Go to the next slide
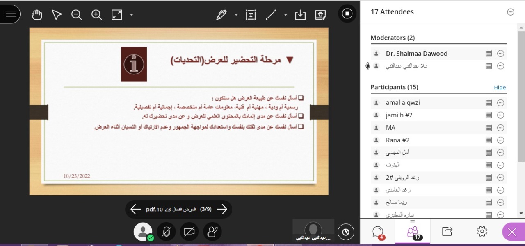Image resolution: width=525 pixels, height=246 pixels. point(222,210)
